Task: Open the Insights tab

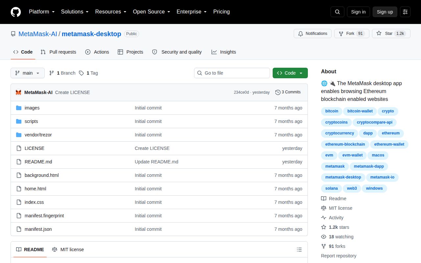Action: (224, 52)
